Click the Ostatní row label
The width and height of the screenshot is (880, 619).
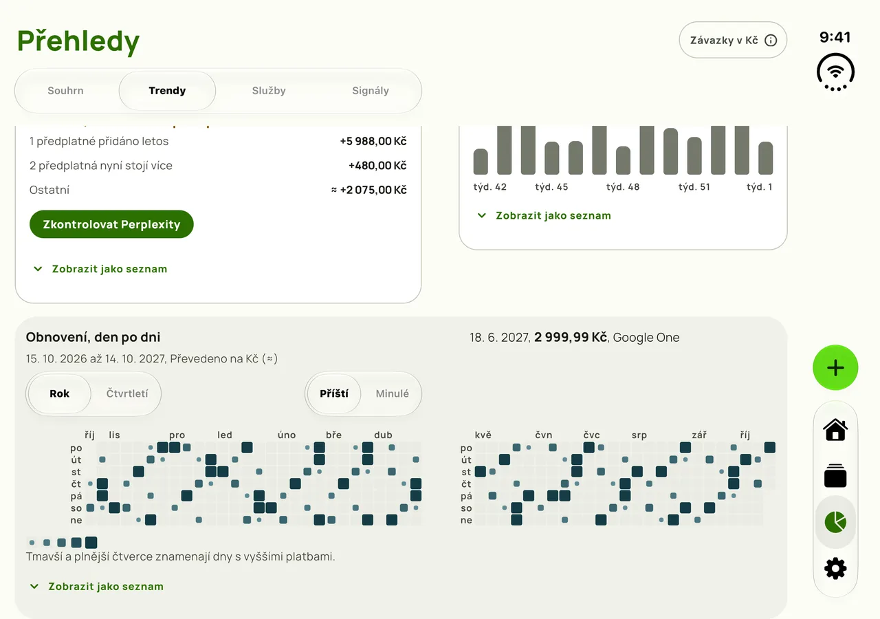49,190
